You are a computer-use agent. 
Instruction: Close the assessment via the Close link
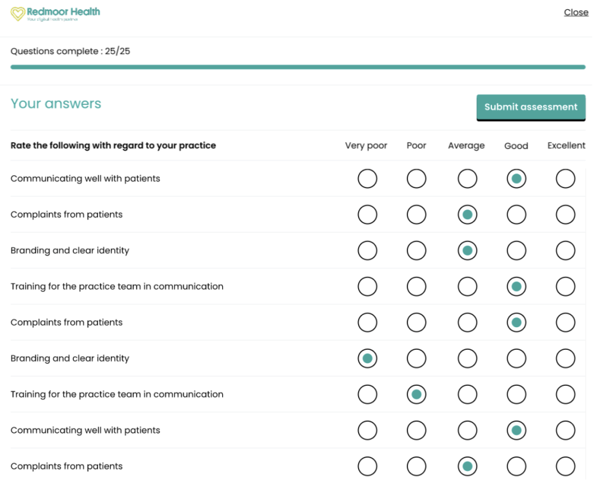pos(576,12)
